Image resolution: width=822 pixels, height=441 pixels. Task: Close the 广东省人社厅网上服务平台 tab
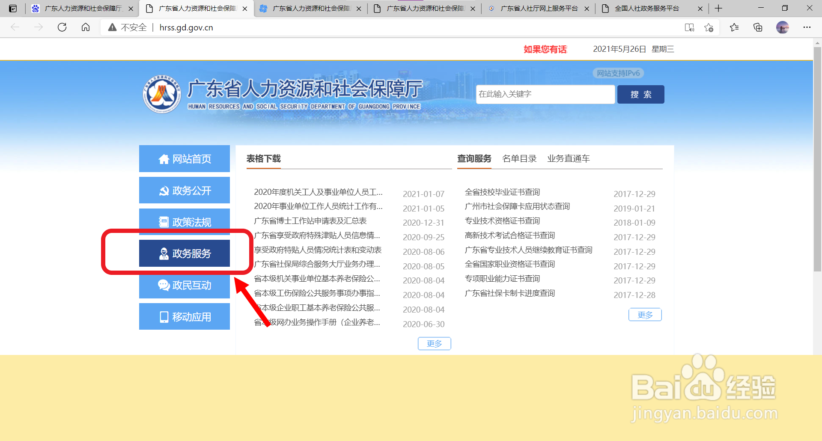tap(587, 9)
